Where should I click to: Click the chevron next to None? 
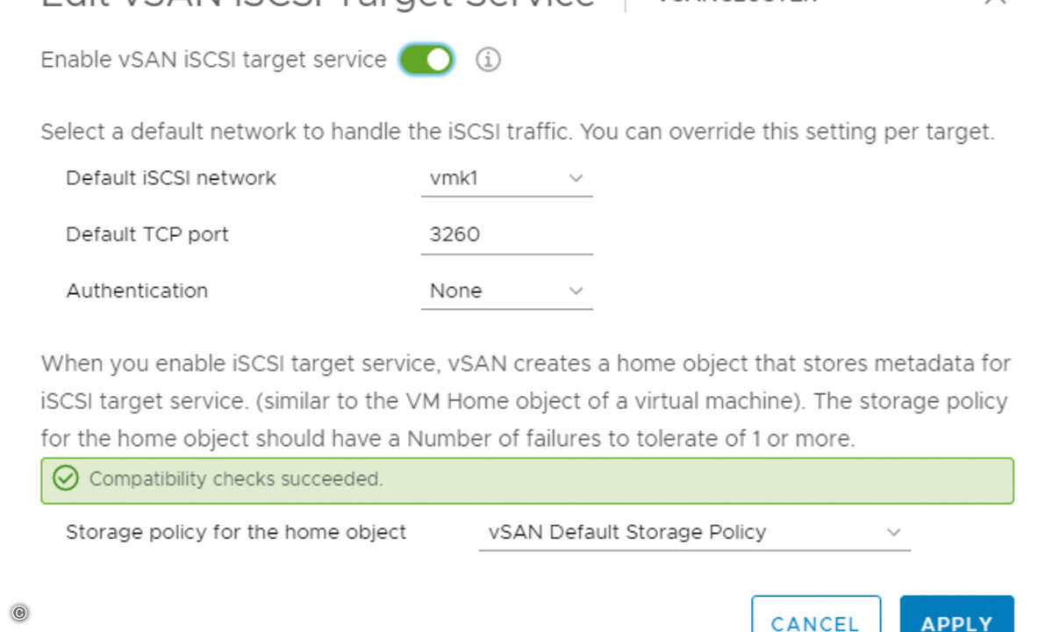click(x=576, y=291)
